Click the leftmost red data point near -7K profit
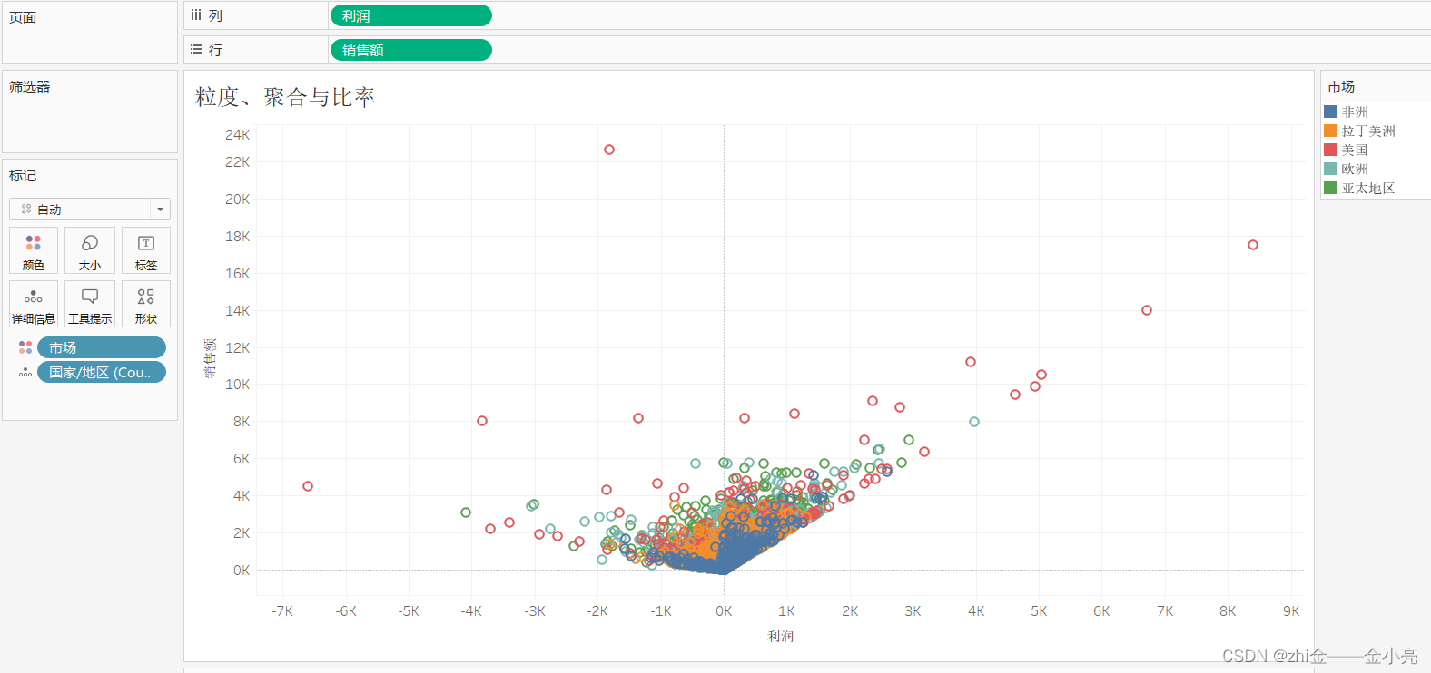 click(308, 486)
